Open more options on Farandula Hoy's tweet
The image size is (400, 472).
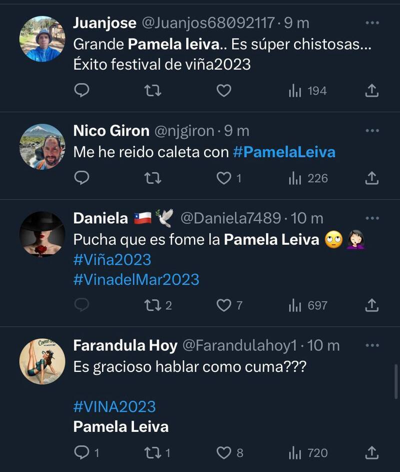tap(372, 345)
